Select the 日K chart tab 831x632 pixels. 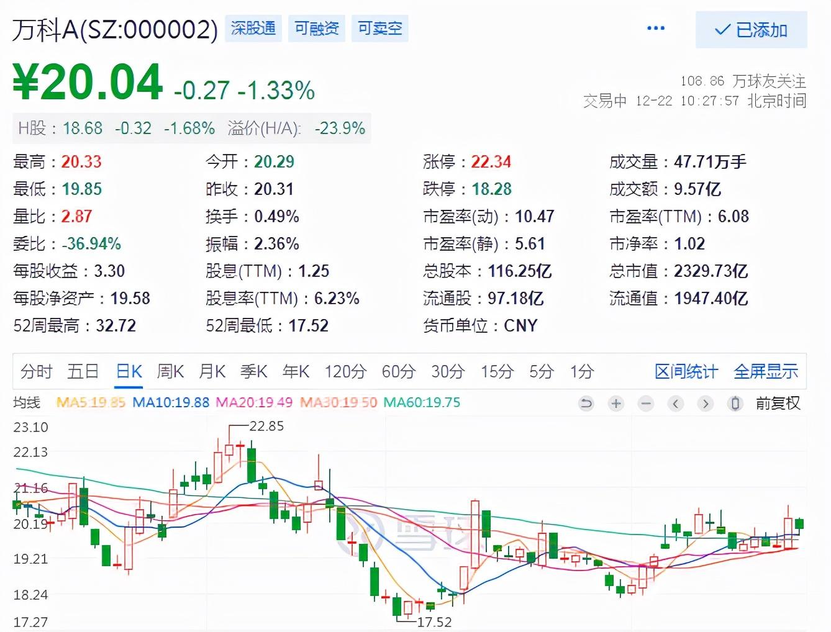129,371
